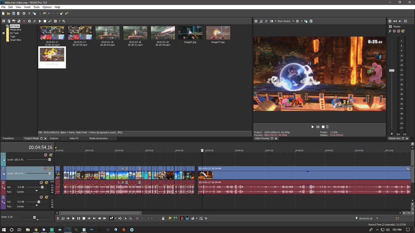Screen dimensions: 415x233
Task: Go to start of the timeline
Action: tap(89, 219)
